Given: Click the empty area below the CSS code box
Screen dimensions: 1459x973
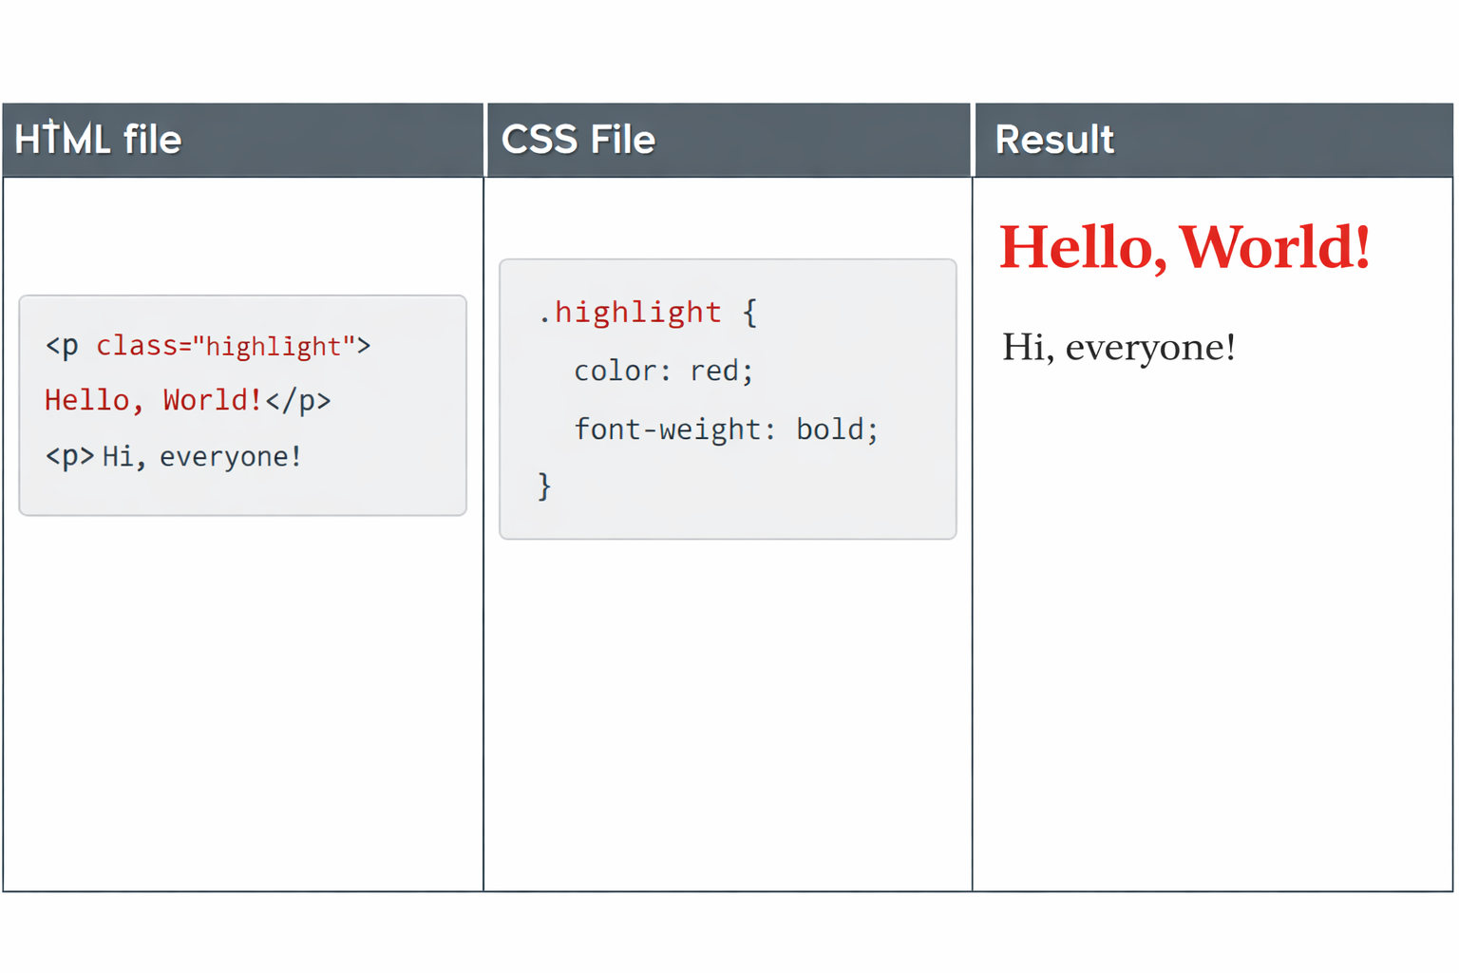Looking at the screenshot, I should click(728, 713).
